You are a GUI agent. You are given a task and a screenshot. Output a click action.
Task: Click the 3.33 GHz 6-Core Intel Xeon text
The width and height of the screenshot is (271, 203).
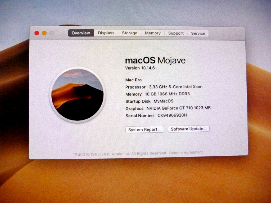(x=176, y=87)
